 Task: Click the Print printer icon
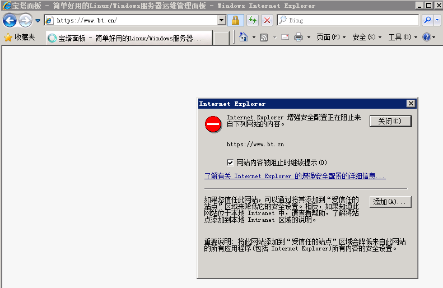(x=299, y=37)
